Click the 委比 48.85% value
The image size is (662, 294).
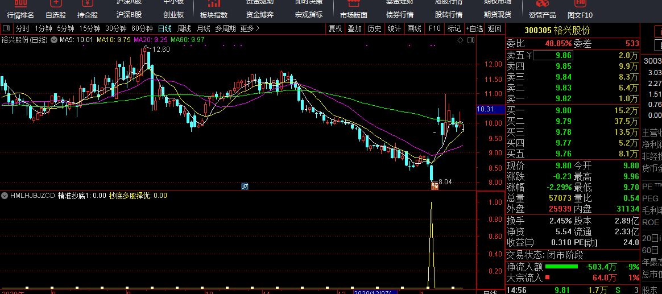point(558,44)
